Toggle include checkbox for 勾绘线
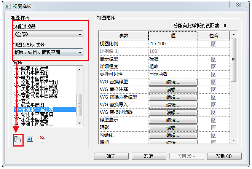The image size is (252, 169). tap(214, 135)
